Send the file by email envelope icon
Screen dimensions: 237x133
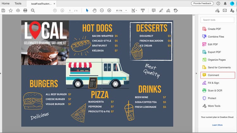pyautogui.click(x=225, y=10)
